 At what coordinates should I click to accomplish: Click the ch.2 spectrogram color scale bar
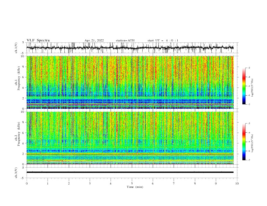tap(244, 142)
